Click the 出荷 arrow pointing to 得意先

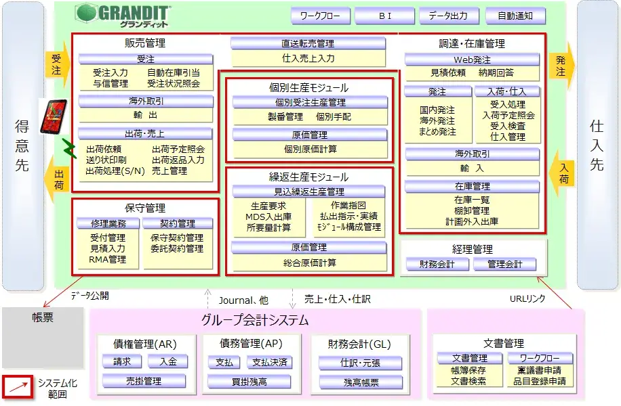coord(58,174)
